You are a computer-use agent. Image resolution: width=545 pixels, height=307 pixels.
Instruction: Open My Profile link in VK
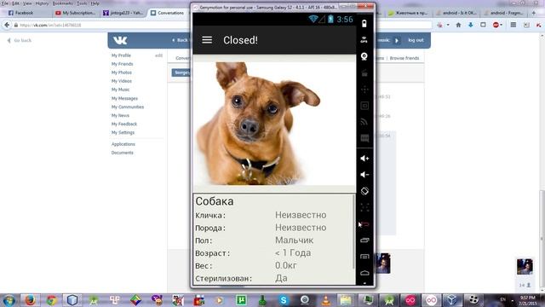(121, 55)
